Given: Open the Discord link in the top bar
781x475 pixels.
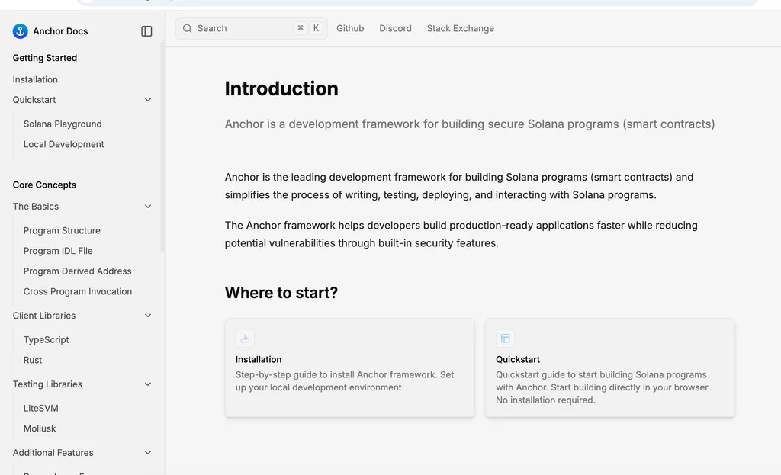Looking at the screenshot, I should pos(396,28).
